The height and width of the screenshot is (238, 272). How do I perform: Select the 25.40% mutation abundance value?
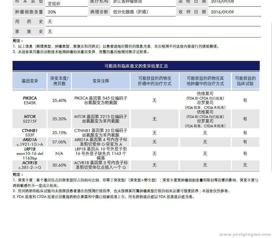59,100
